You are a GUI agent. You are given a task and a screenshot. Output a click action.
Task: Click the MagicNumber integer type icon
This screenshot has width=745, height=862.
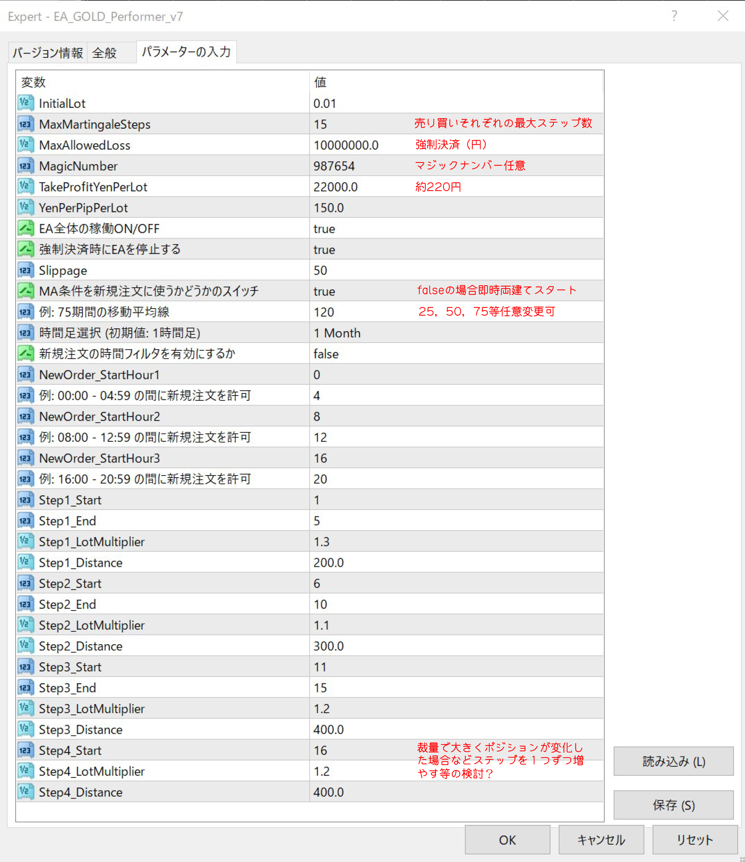coord(25,166)
